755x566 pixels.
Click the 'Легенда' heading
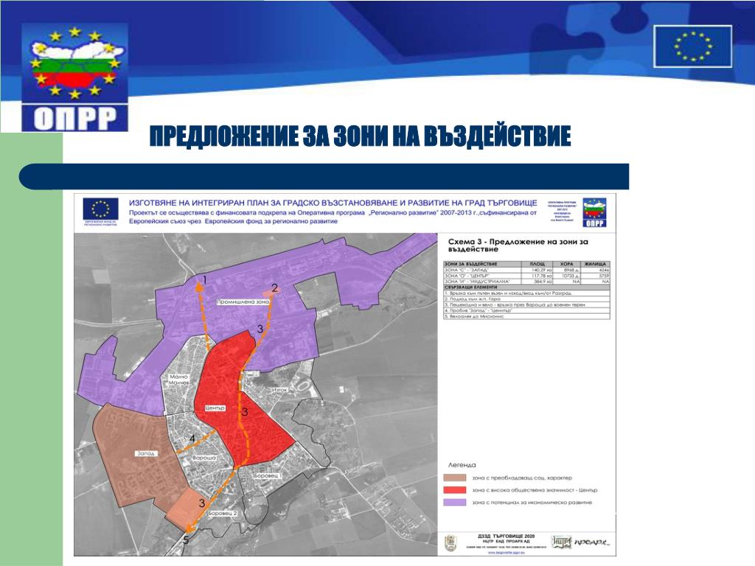(462, 465)
